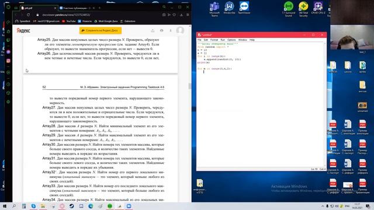The image size is (374, 210).
Task: Open the Options menu in IDLE editor
Action: [231, 40]
